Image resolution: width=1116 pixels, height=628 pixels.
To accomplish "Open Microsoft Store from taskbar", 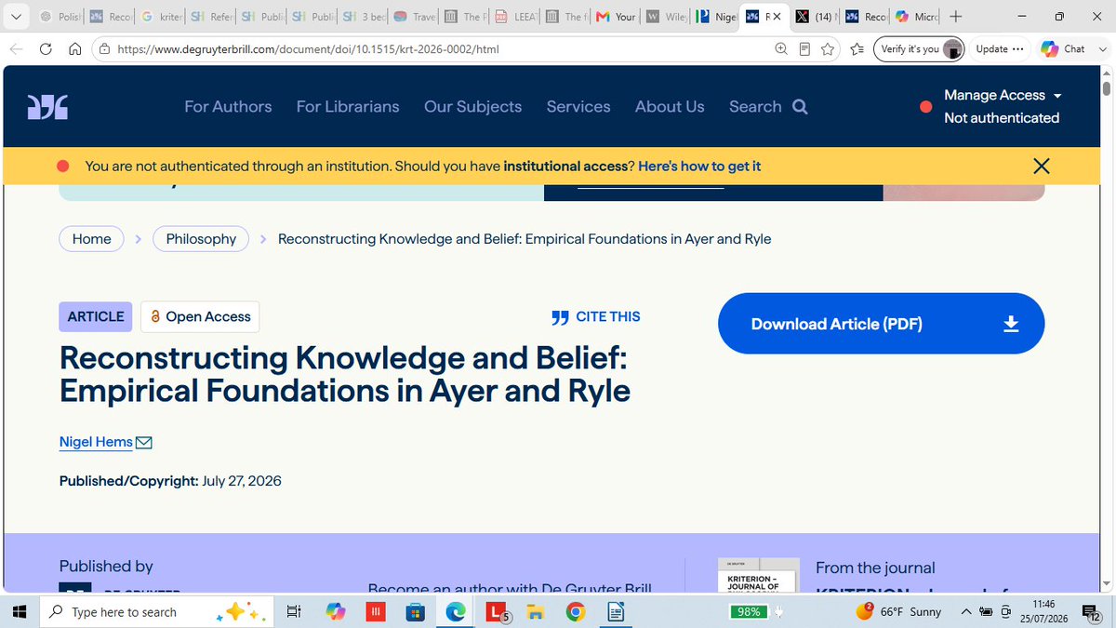I will point(416,611).
